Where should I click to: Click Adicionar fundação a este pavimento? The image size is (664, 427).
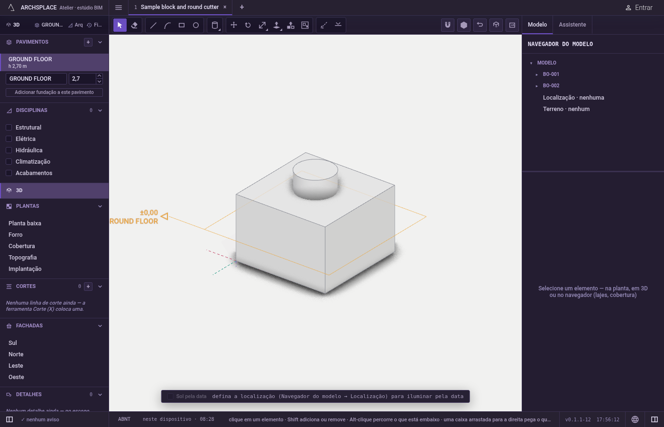click(54, 93)
